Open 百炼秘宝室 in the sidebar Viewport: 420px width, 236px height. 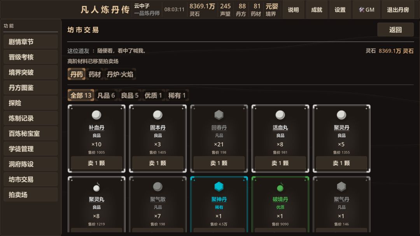coord(31,134)
